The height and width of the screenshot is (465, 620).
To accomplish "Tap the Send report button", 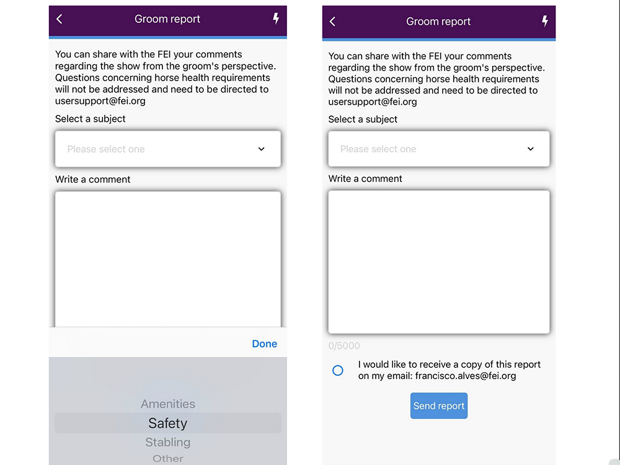I will (x=439, y=406).
